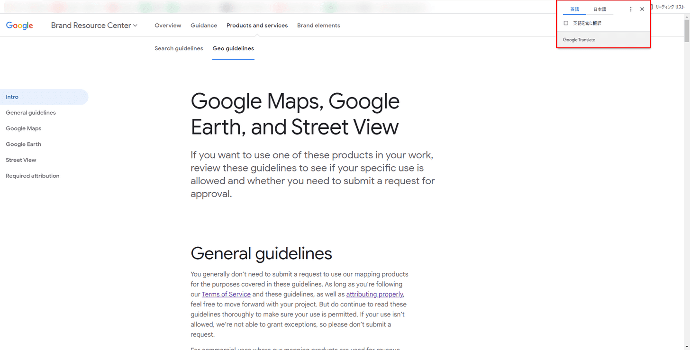Open the Products and services menu

click(257, 26)
